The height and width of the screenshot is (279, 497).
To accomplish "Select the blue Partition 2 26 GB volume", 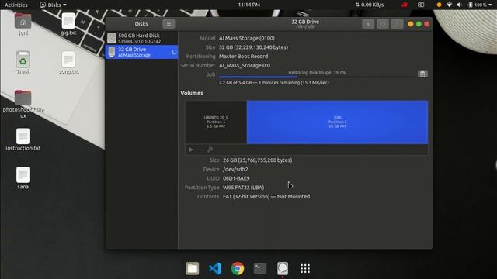I will coord(337,122).
